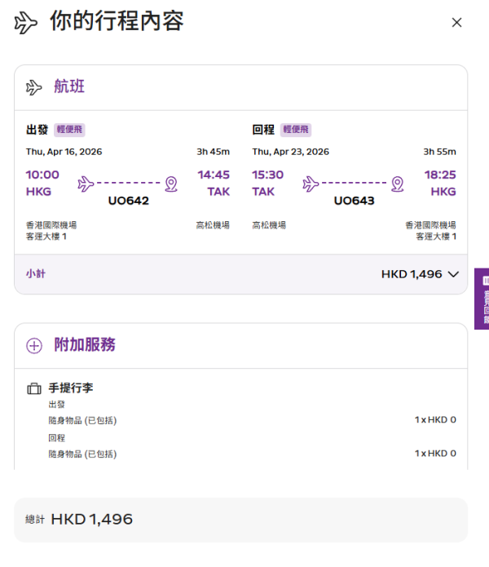Viewport: 489px width, 567px height.
Task: Click the 附加服務 heading
Action: click(85, 344)
